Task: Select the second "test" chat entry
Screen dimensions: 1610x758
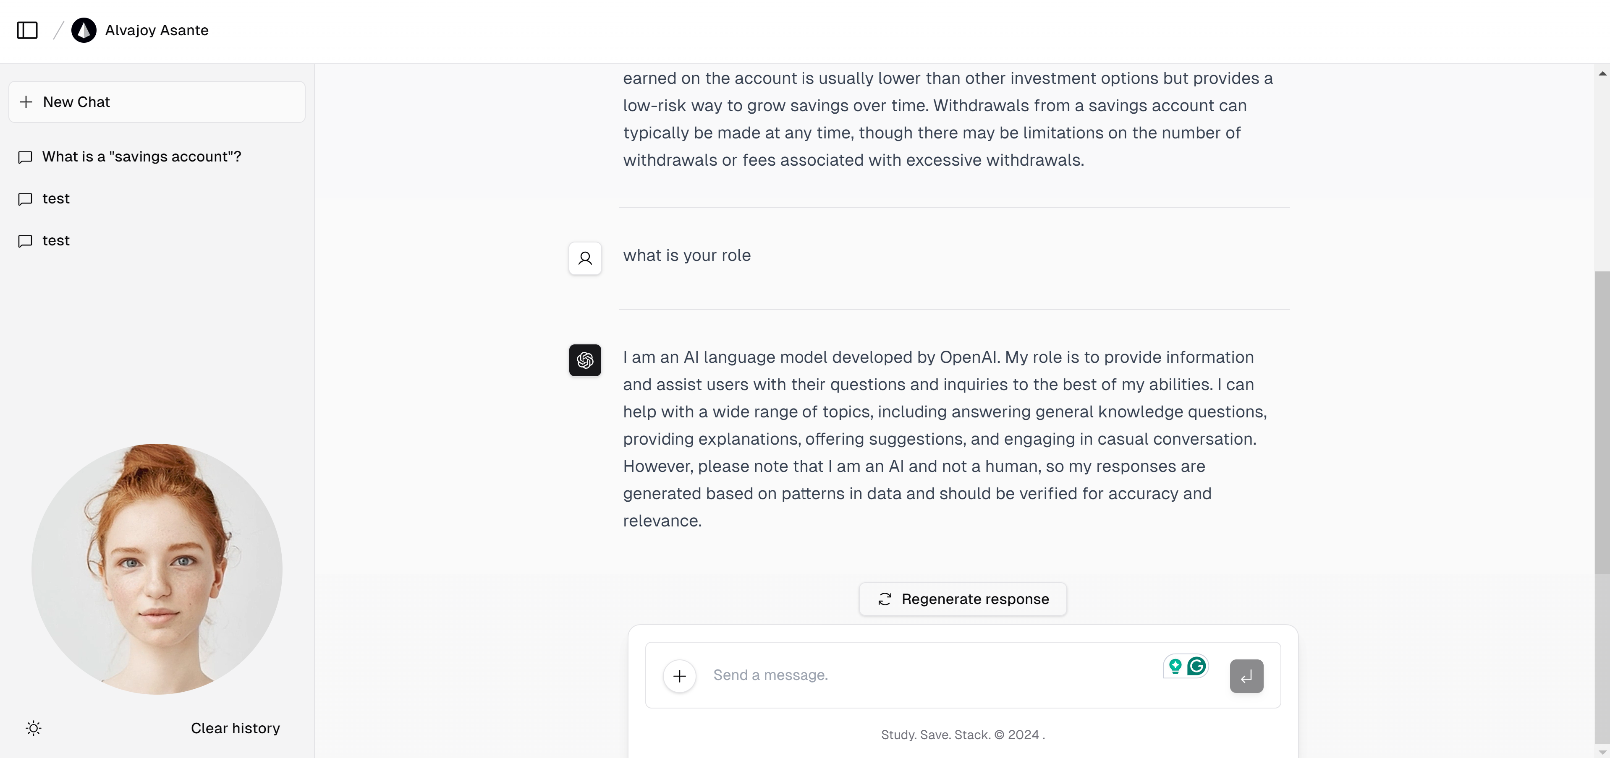Action: point(55,240)
